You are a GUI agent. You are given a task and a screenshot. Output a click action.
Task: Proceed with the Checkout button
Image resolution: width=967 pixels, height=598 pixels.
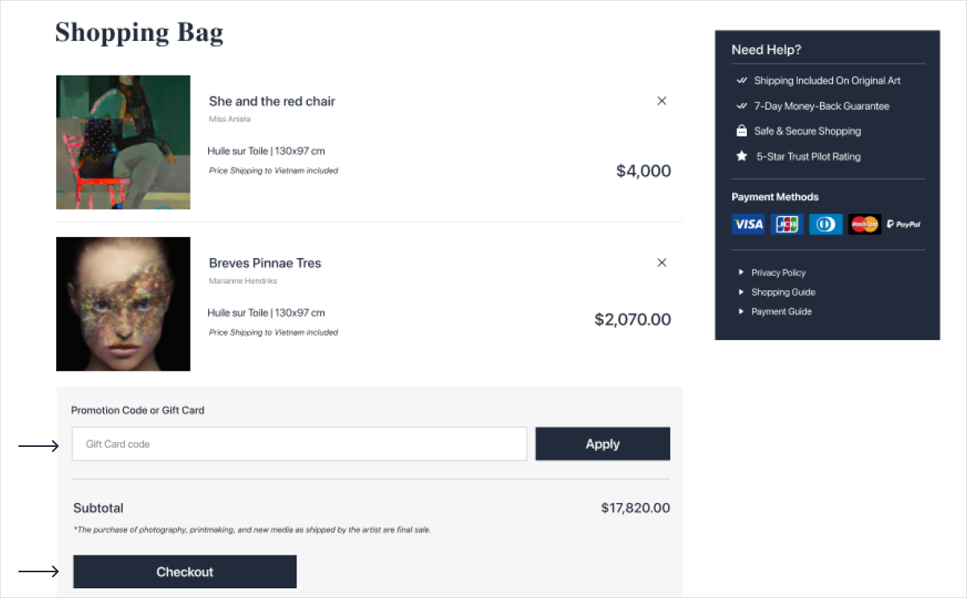click(185, 571)
